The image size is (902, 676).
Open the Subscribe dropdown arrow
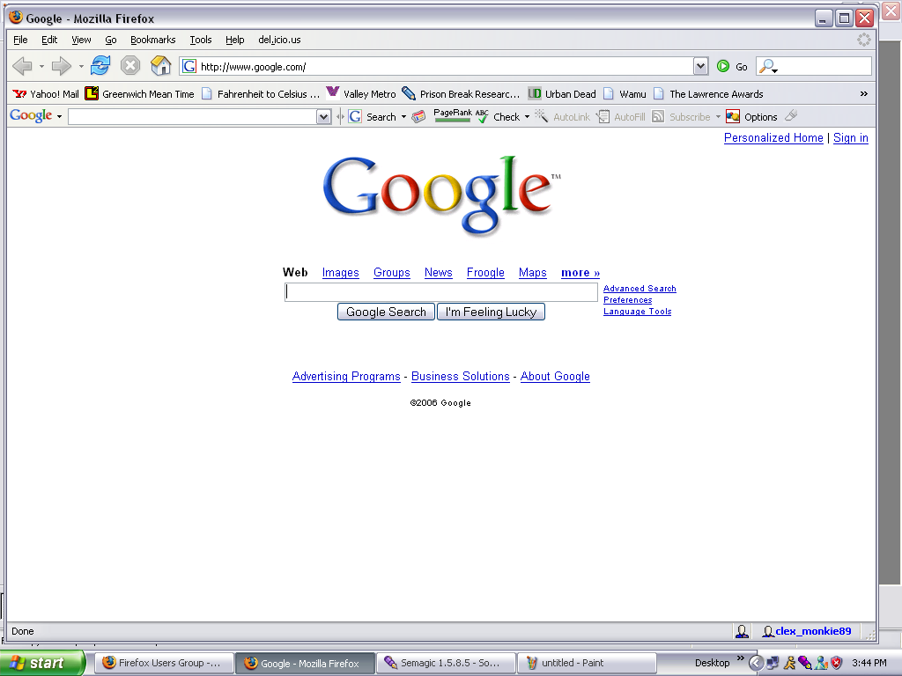pyautogui.click(x=718, y=117)
